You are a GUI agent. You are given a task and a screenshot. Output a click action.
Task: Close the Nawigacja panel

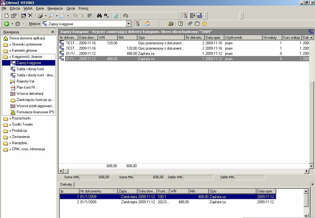coord(53,32)
